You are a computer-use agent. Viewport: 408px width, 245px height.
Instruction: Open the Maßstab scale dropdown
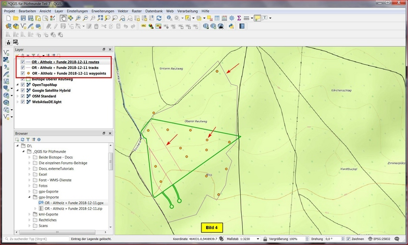(x=259, y=239)
